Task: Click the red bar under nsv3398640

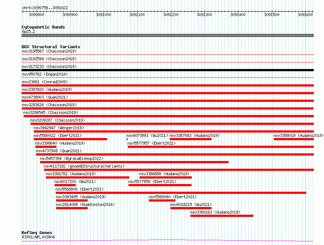Action: (46, 147)
